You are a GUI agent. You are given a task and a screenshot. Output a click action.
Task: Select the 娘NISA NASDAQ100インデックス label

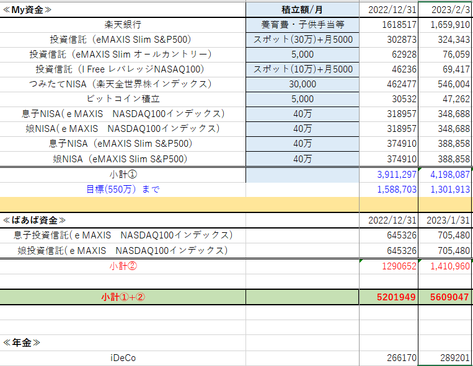(123, 129)
